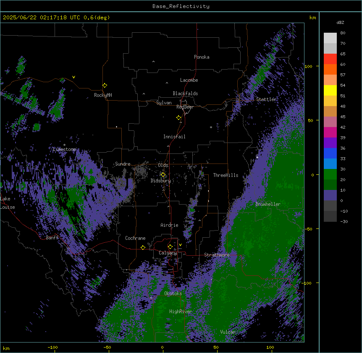362x353 pixels.
Task: Select the purple 39 dBZ legend swatch
Action: 330,143
